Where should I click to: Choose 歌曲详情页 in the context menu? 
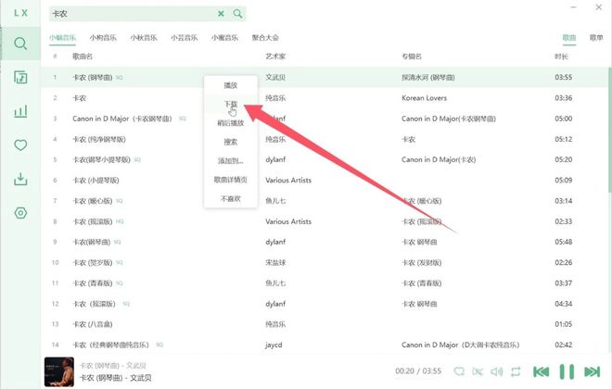click(231, 180)
